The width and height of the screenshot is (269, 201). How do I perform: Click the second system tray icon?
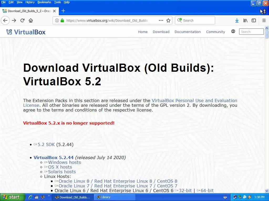pos(240,197)
